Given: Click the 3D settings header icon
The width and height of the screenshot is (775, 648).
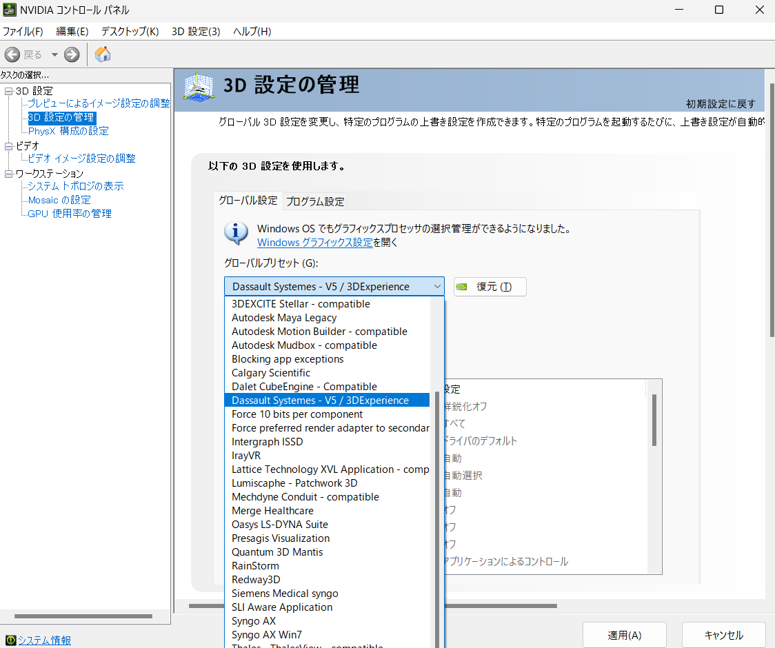Looking at the screenshot, I should point(199,87).
